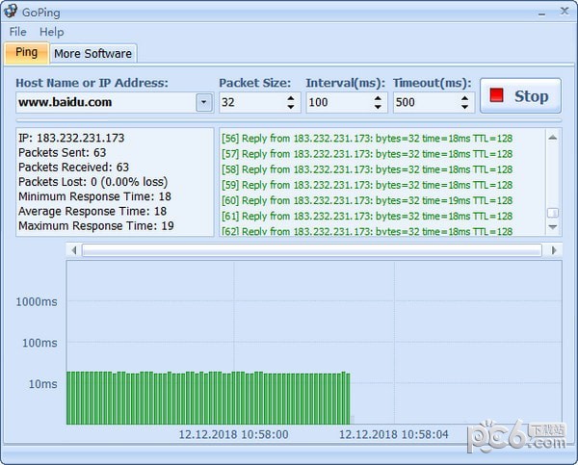The height and width of the screenshot is (465, 578).
Task: Click the Host Name or IP Address field
Action: click(104, 102)
